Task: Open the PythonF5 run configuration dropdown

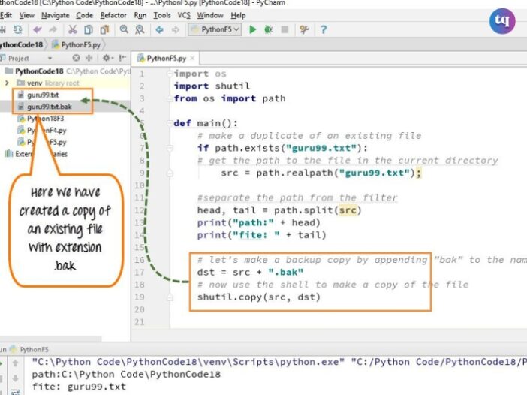Action: pos(215,29)
